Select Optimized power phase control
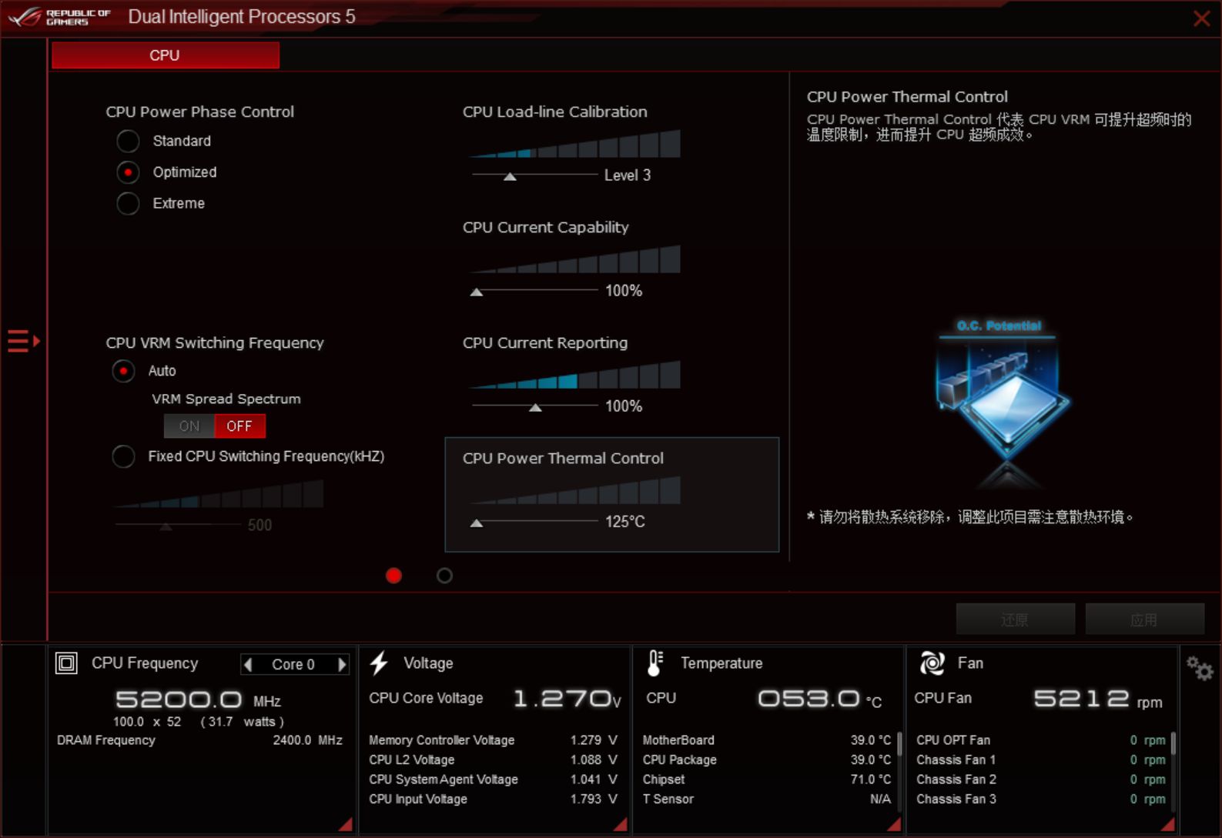Screen dimensions: 1222x838 pyautogui.click(x=128, y=172)
